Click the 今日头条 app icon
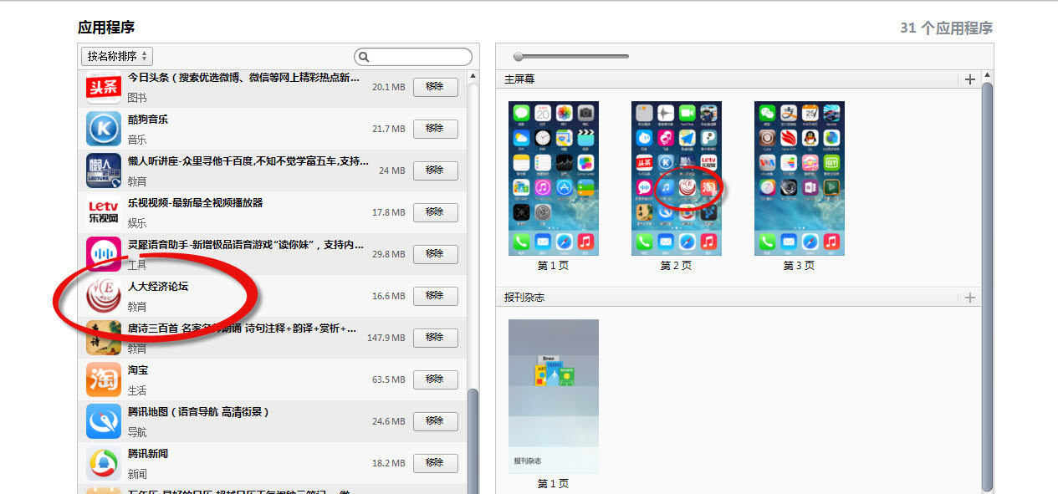 [104, 87]
